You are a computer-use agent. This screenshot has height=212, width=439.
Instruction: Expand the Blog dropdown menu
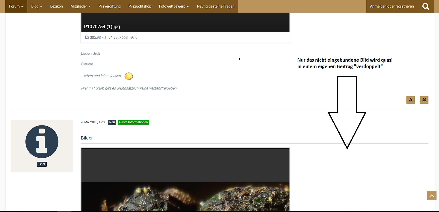[37, 6]
